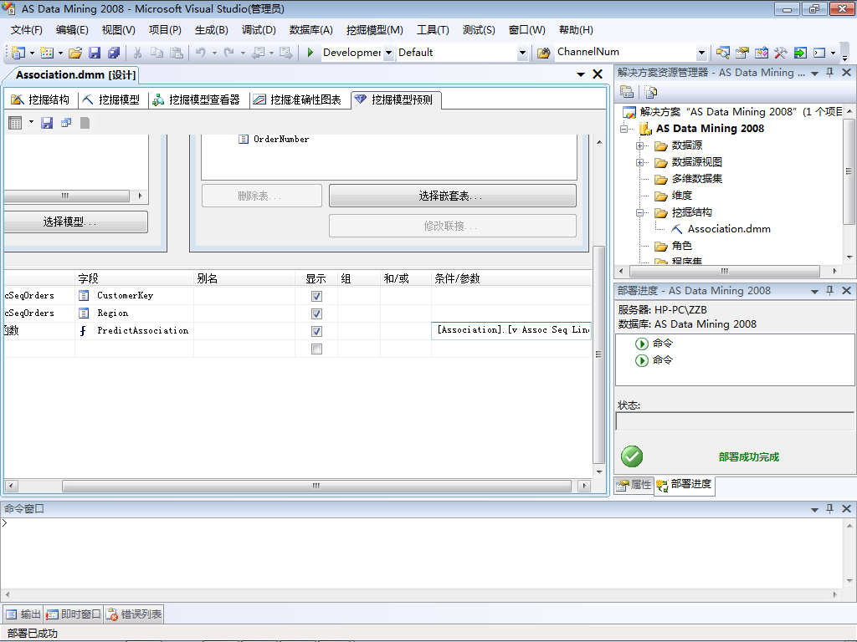This screenshot has width=857, height=642.
Task: Open the 挖掘模型(M) menu
Action: coord(374,30)
